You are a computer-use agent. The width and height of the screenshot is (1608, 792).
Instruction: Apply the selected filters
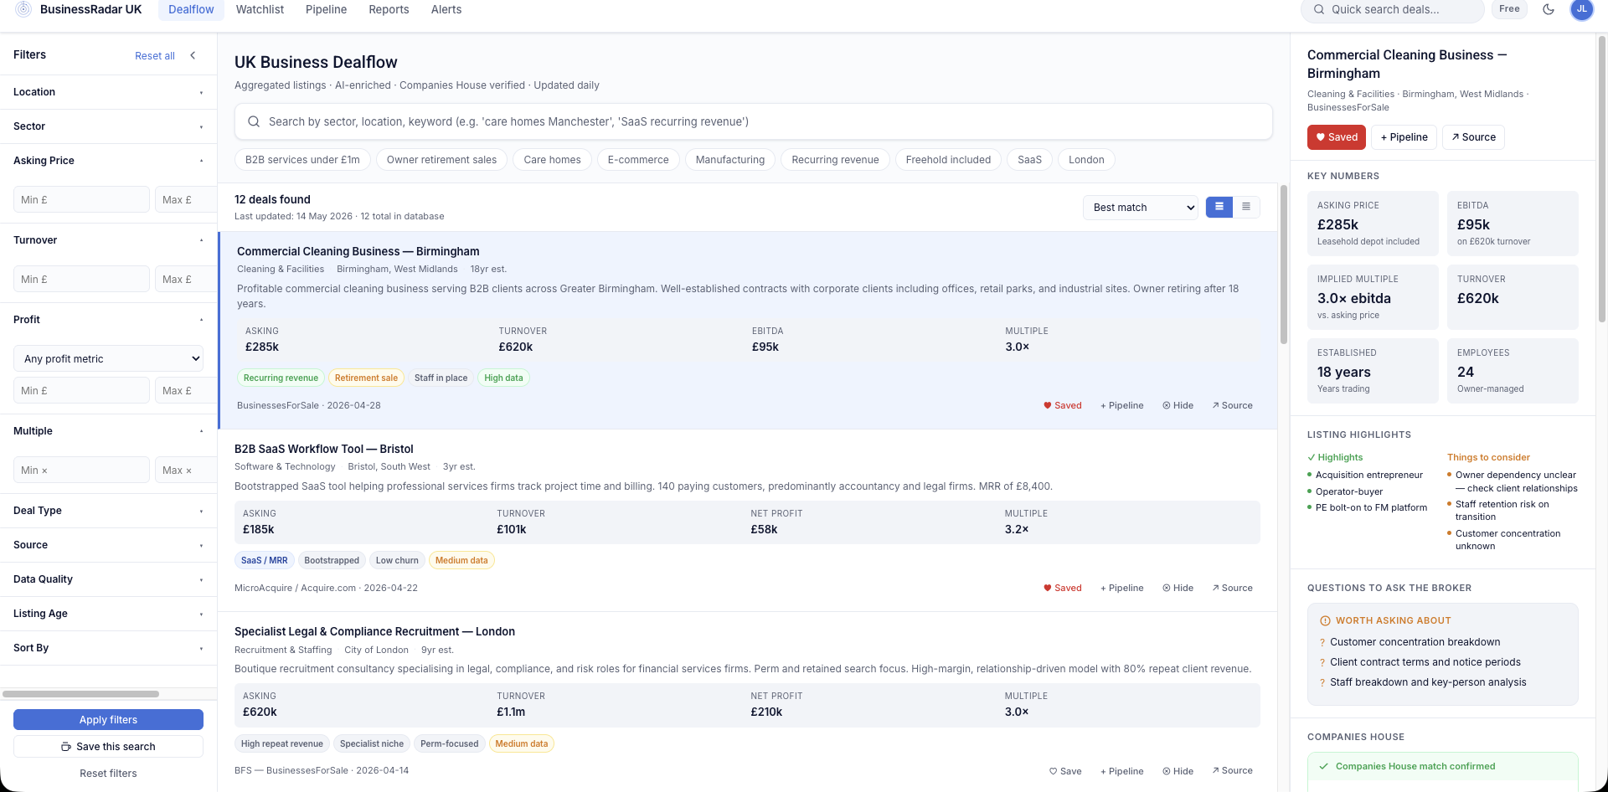[108, 720]
